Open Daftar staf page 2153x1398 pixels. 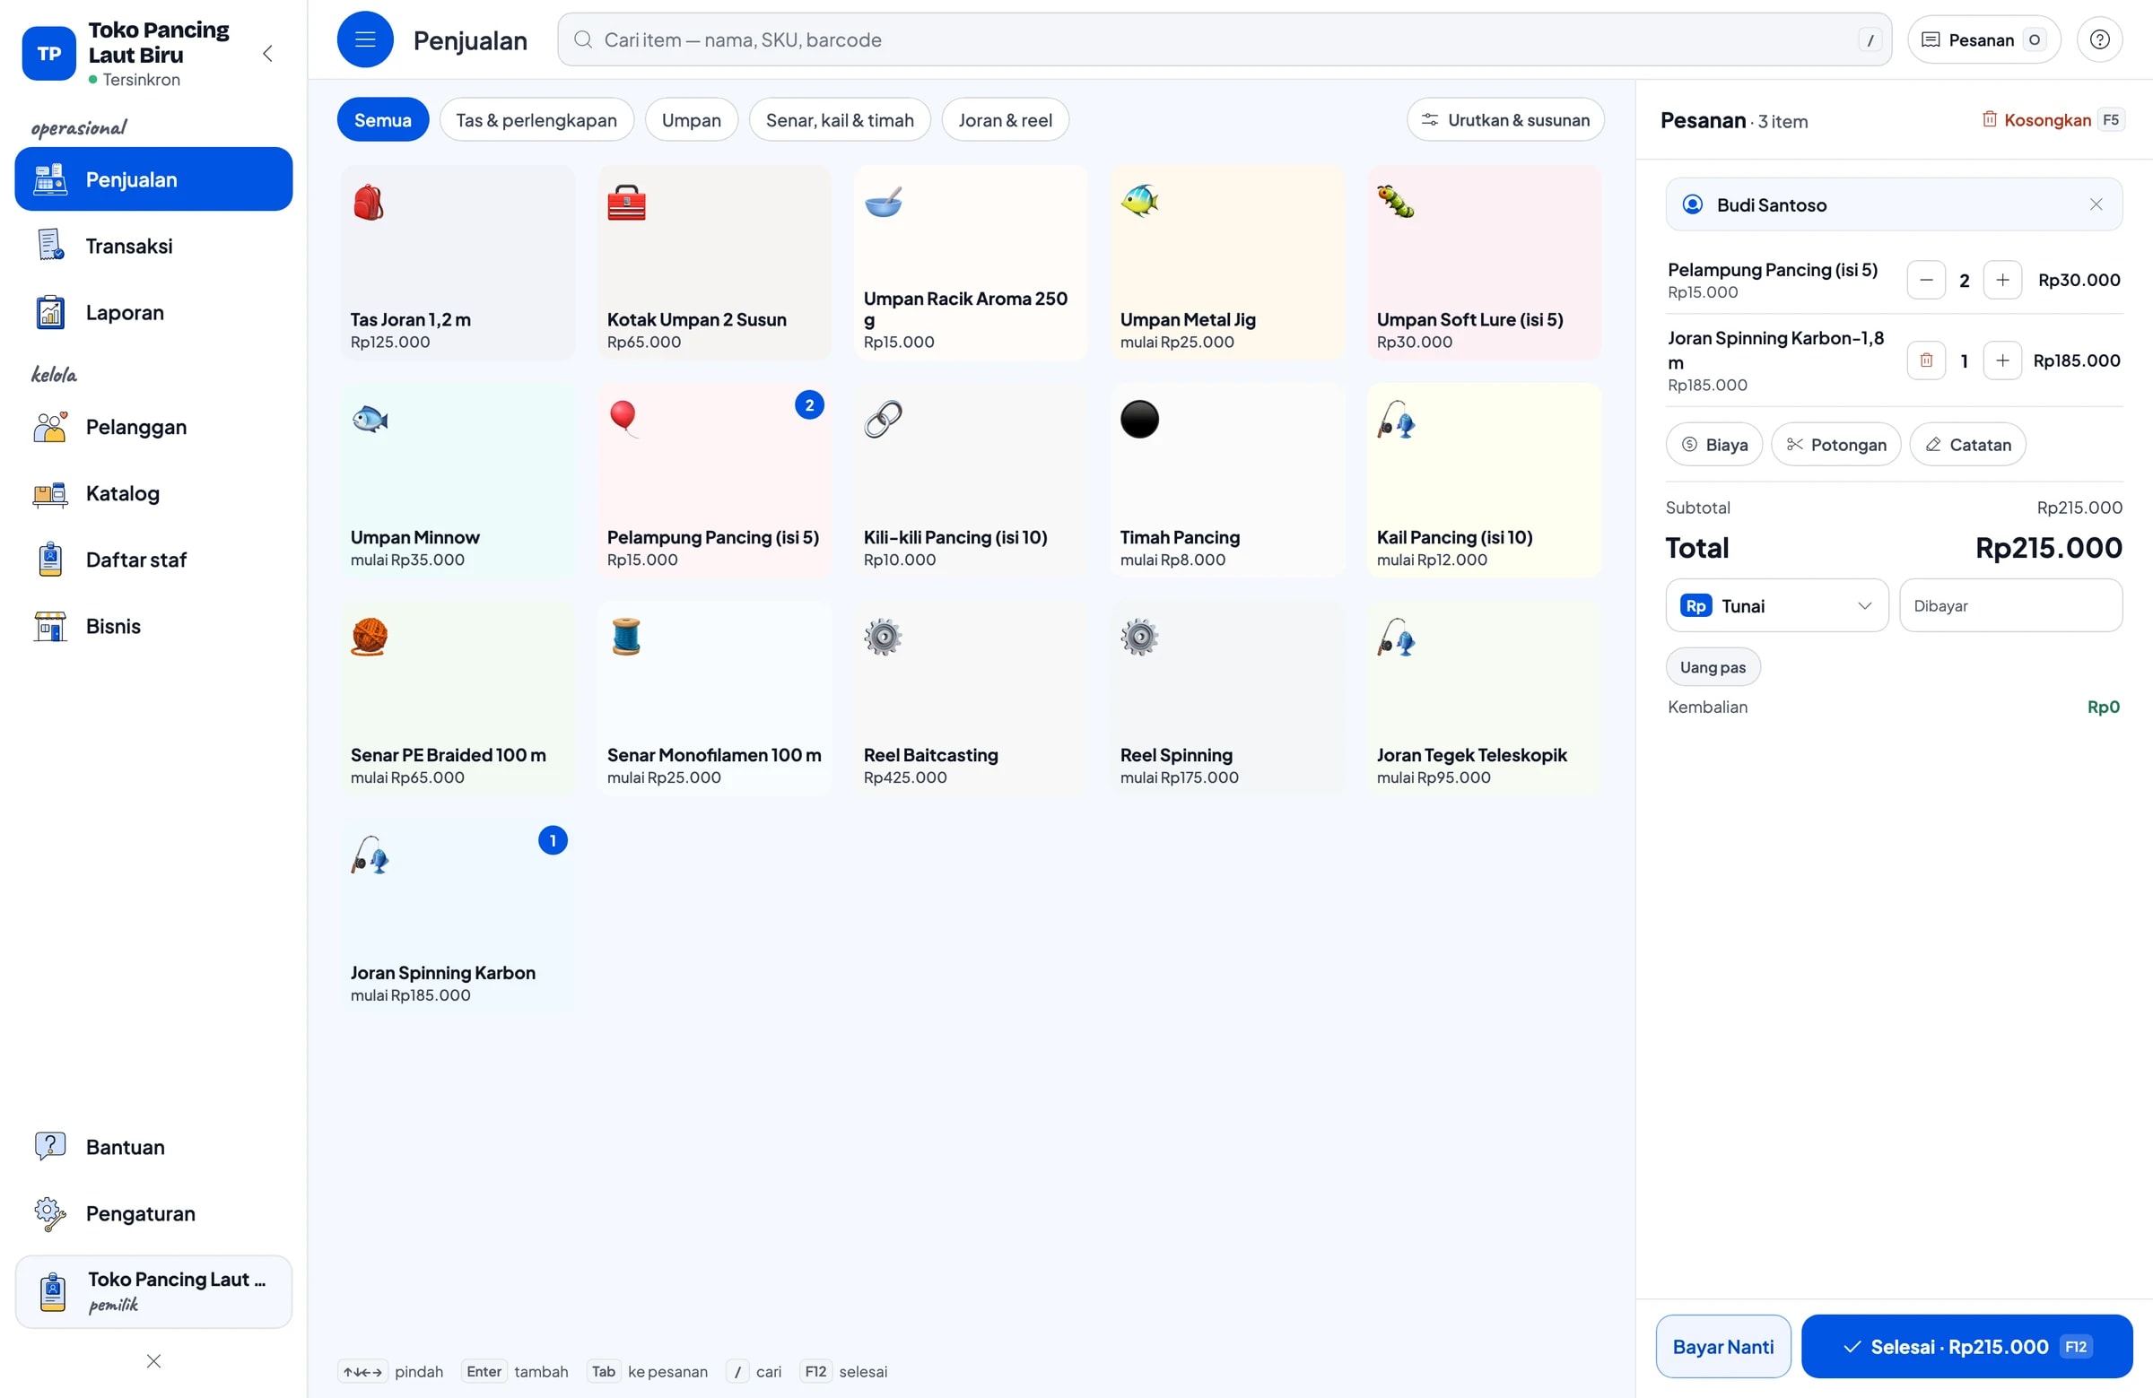click(x=153, y=560)
